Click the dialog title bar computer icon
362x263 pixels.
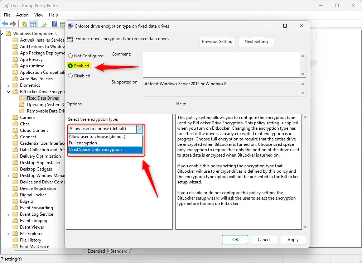71,26
